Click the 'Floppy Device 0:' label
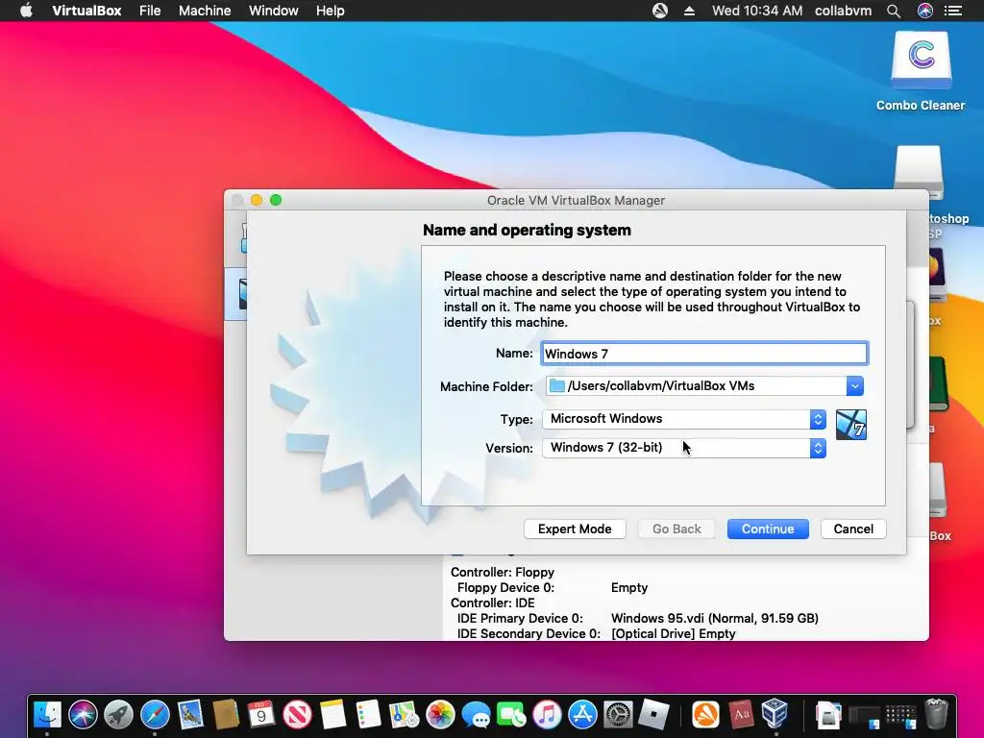984x738 pixels. coord(505,587)
